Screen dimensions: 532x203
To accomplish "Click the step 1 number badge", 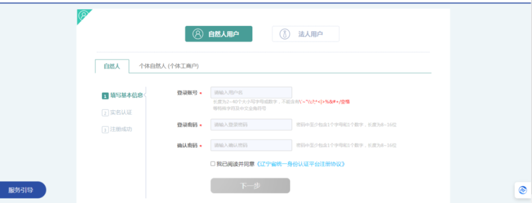I will (105, 96).
